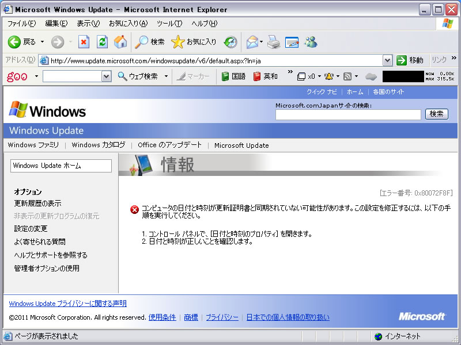The width and height of the screenshot is (461, 345).
Task: Open ヘルプとサポートを参照する link
Action: [51, 255]
